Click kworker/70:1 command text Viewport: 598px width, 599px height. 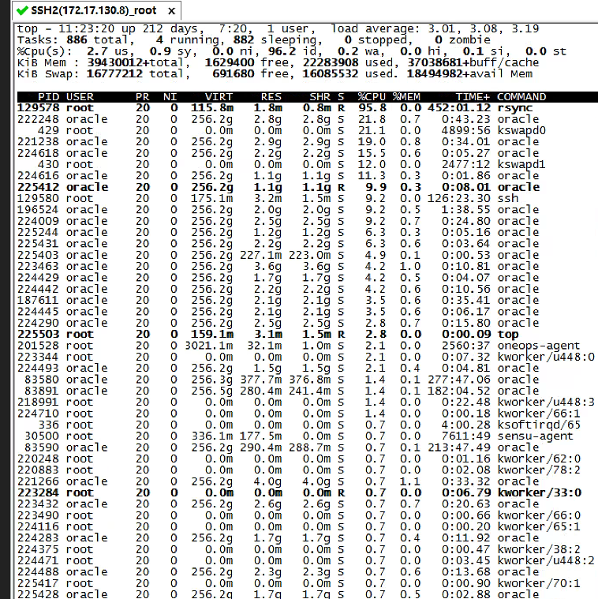pos(539,583)
